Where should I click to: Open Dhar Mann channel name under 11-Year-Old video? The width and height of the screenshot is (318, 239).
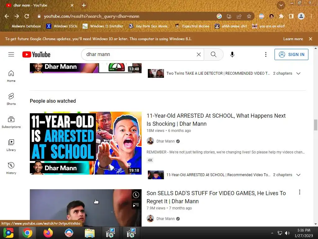166,141
